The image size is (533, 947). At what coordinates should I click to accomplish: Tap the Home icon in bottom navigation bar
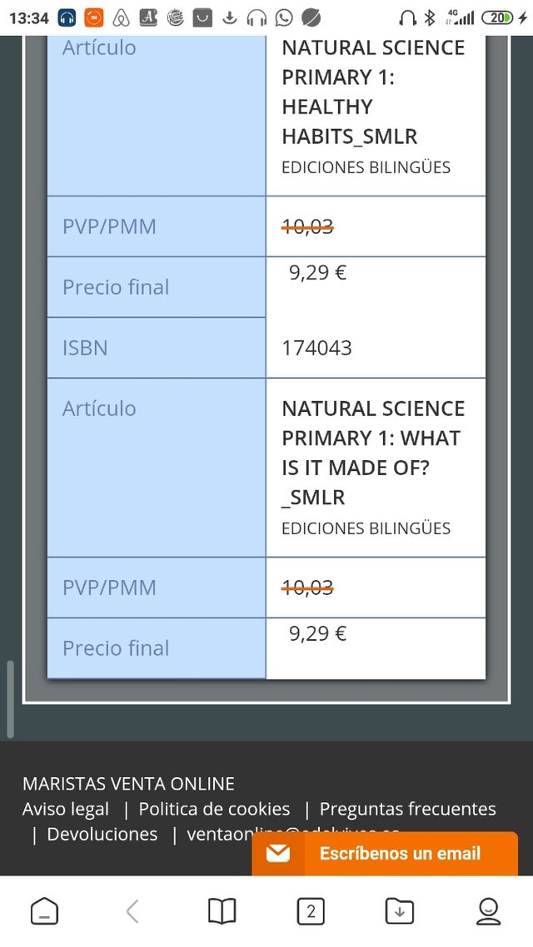44,910
